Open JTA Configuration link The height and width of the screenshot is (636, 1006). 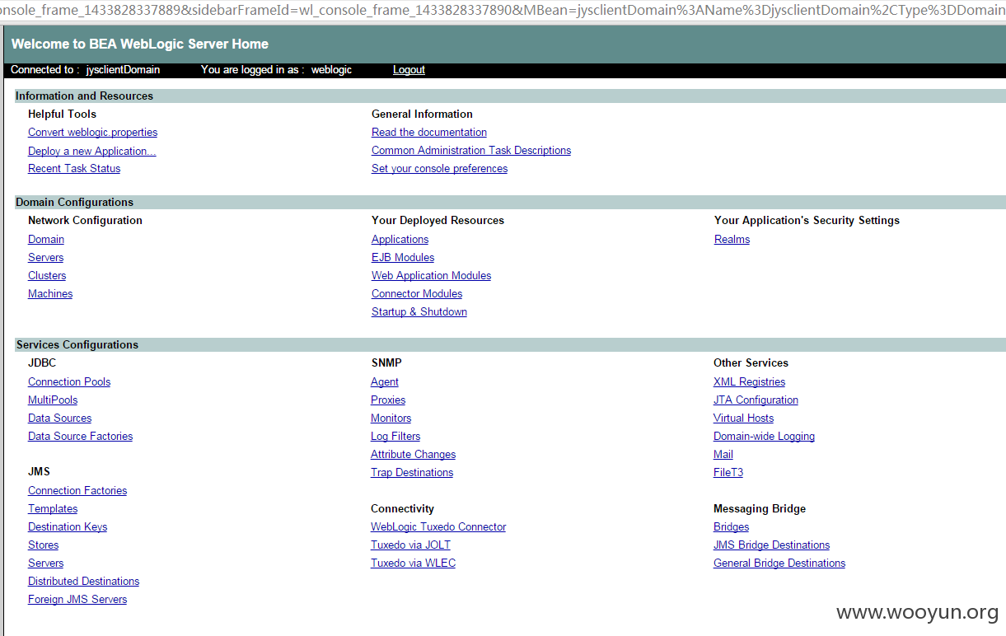click(x=756, y=400)
